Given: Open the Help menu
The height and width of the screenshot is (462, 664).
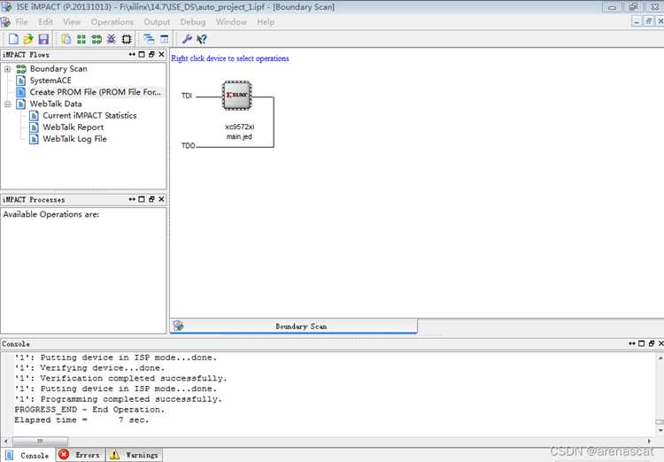Looking at the screenshot, I should coord(266,22).
